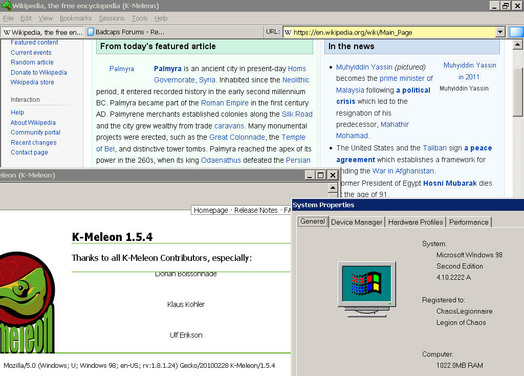524x376 pixels.
Task: Click the Mozilla/5.0 user agent string
Action: click(x=139, y=366)
